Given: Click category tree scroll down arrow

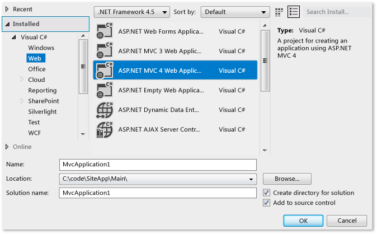Looking at the screenshot, I should 83,134.
